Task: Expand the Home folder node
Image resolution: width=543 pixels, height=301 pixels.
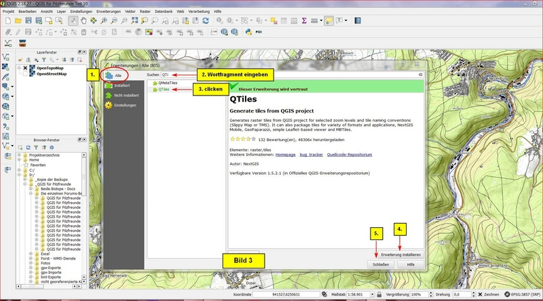Action: [20, 160]
